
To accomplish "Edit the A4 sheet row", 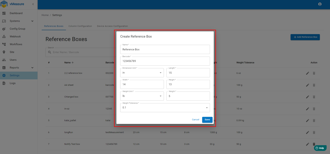I will tap(307, 85).
